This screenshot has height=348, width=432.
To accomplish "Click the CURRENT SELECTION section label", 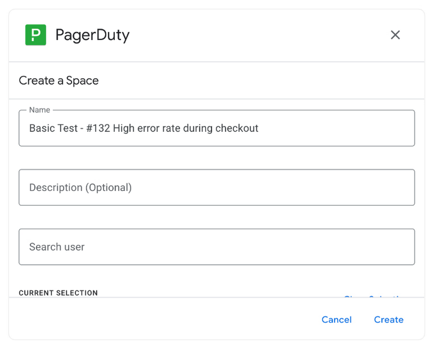I will click(x=58, y=293).
